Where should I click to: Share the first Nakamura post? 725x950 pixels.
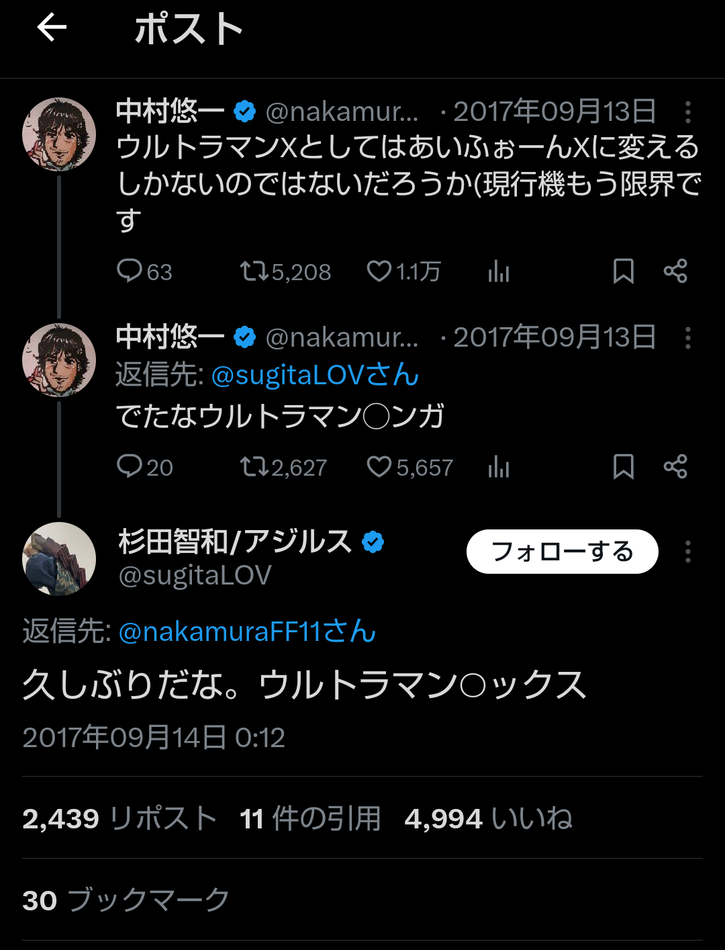pos(675,271)
